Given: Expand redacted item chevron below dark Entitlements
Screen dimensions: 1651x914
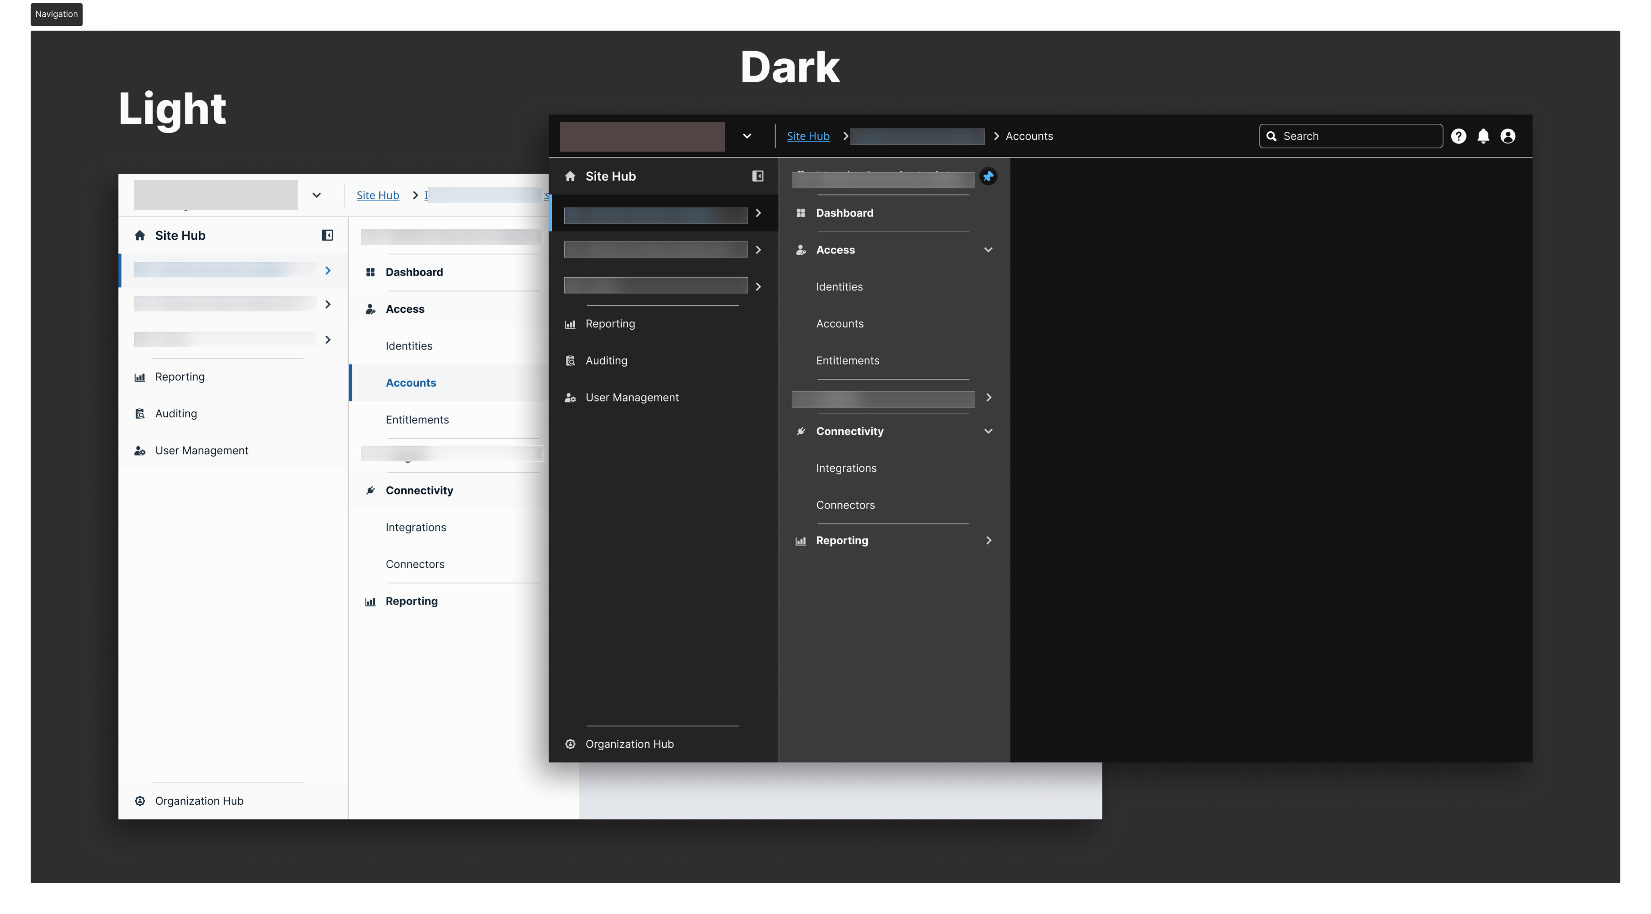Looking at the screenshot, I should click(x=988, y=398).
